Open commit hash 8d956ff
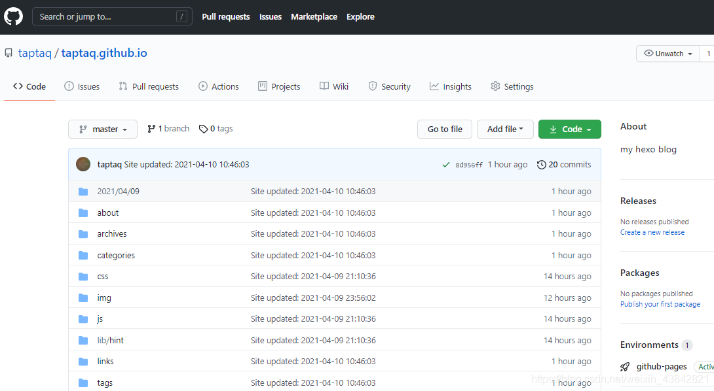714x391 pixels. point(469,165)
